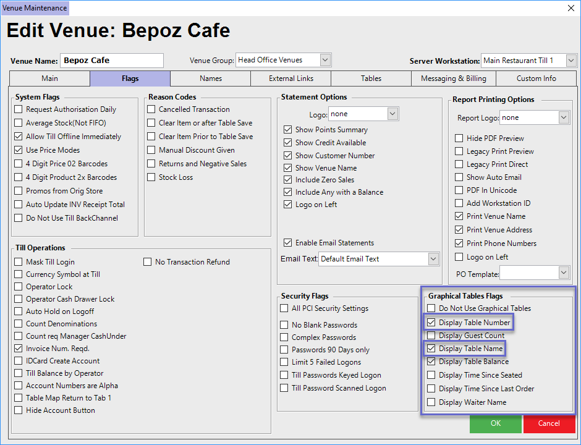Enable Clear Item or after Table Save
Viewport: 581px width, 445px height.
(x=151, y=123)
